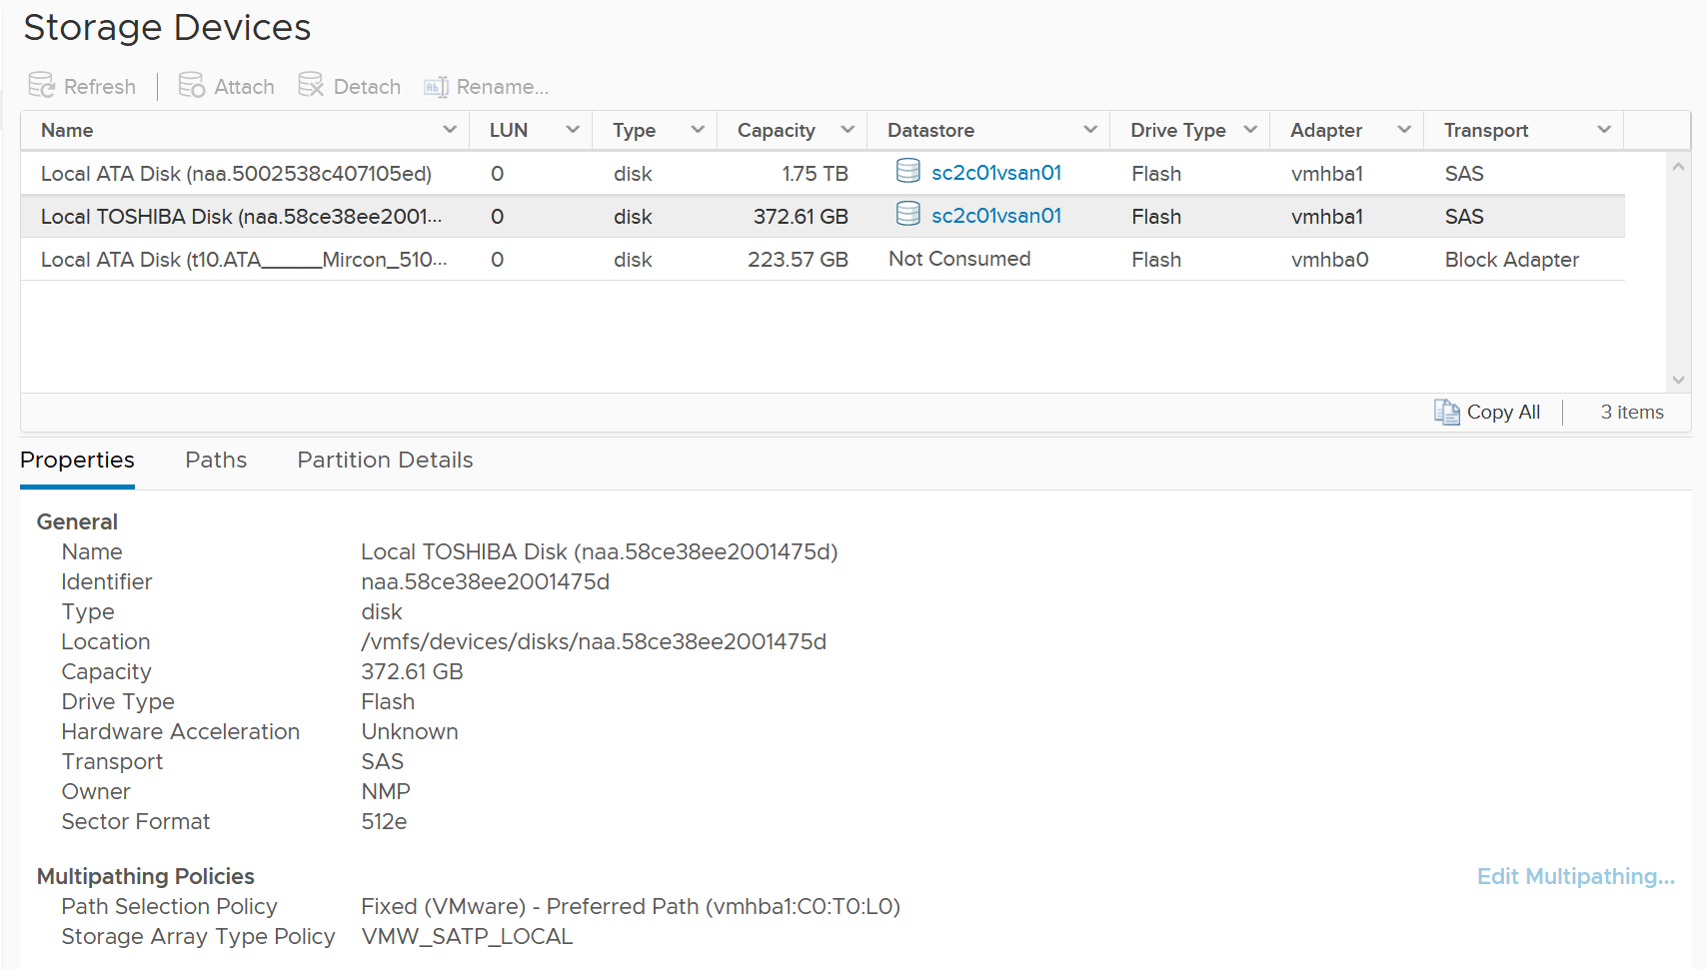Switch to the Properties tab

click(77, 461)
